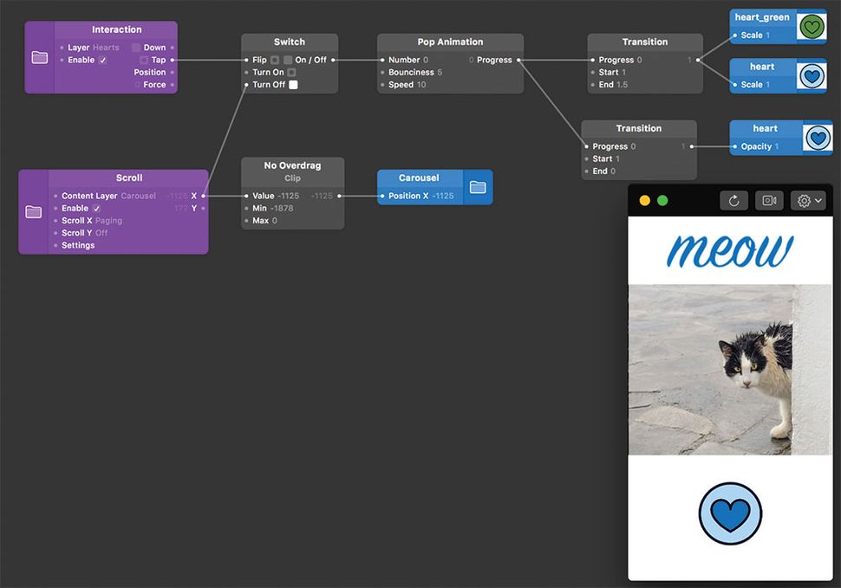Check the Turn Off box in the Switch patch
This screenshot has width=841, height=588.
[x=293, y=86]
